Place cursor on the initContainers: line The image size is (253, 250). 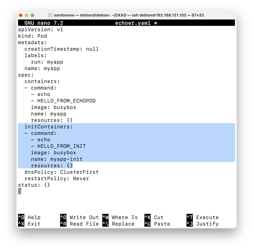pyautogui.click(x=48, y=127)
